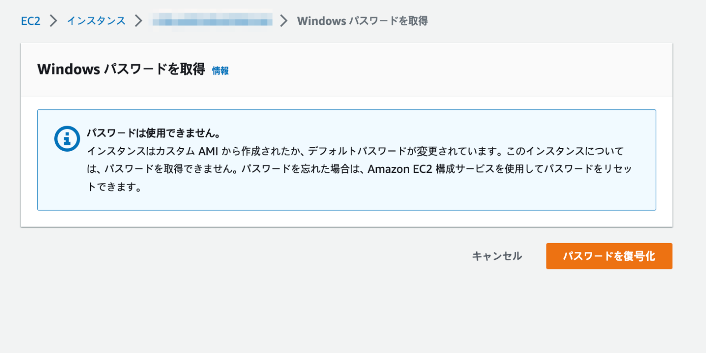Click the chevron before Windows パスワードを取得
This screenshot has width=706, height=353.
click(x=284, y=21)
